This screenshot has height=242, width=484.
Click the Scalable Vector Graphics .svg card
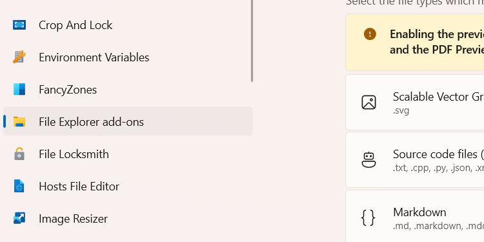pos(415,102)
